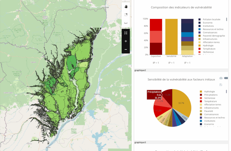Click the floppy disk save icon on the pie chart
This screenshot has width=231, height=151.
click(x=221, y=85)
